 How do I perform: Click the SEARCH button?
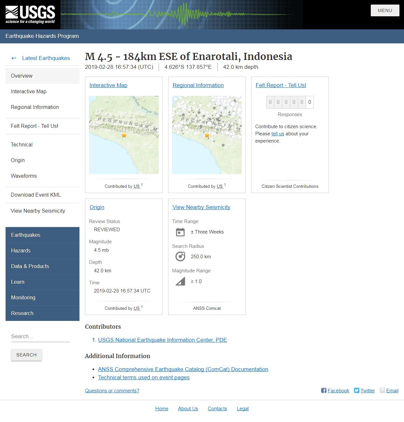[x=26, y=355]
